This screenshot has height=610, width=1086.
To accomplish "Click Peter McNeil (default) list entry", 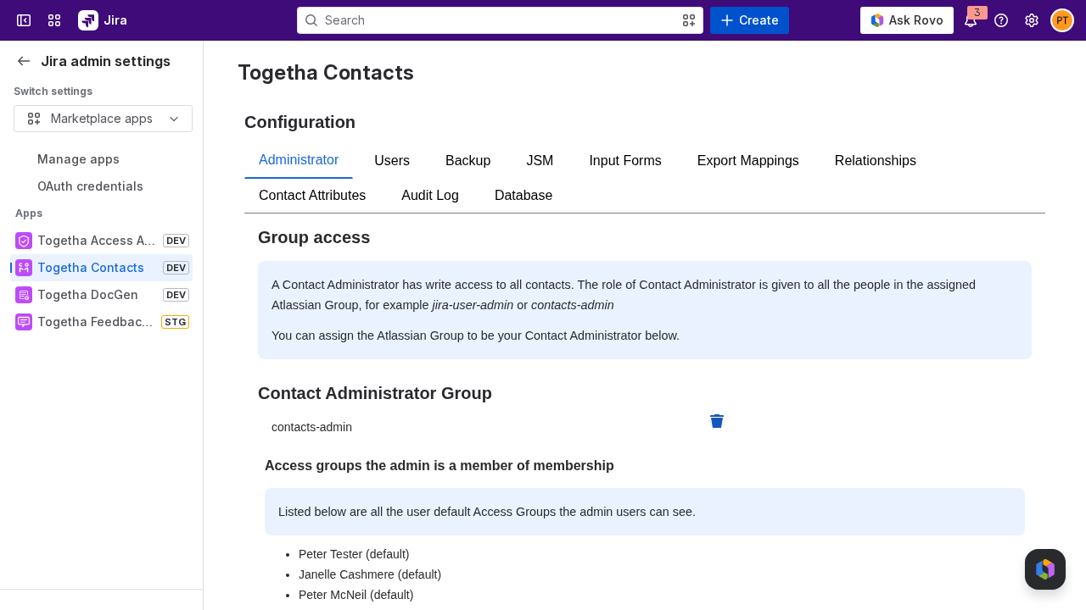I will point(356,595).
